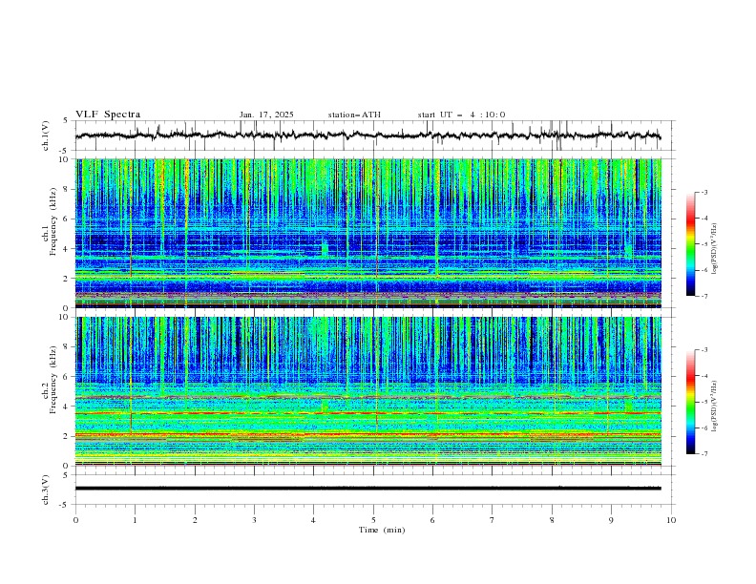Click the 'ch.1(V)' axis label
The image size is (756, 584).
coord(46,136)
